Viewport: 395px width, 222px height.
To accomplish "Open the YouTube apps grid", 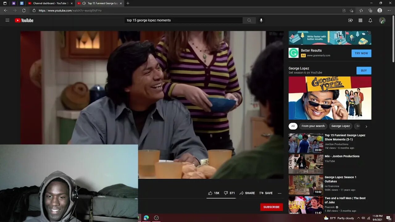I will (x=360, y=20).
